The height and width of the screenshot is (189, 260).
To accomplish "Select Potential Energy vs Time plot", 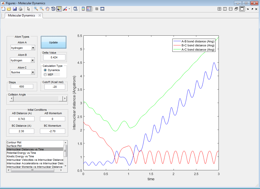I will coord(21,153).
